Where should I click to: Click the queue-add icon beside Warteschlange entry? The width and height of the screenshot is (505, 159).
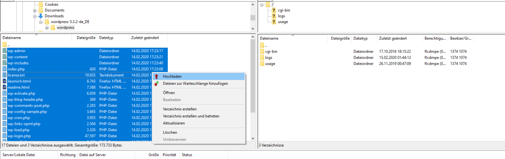click(x=156, y=83)
